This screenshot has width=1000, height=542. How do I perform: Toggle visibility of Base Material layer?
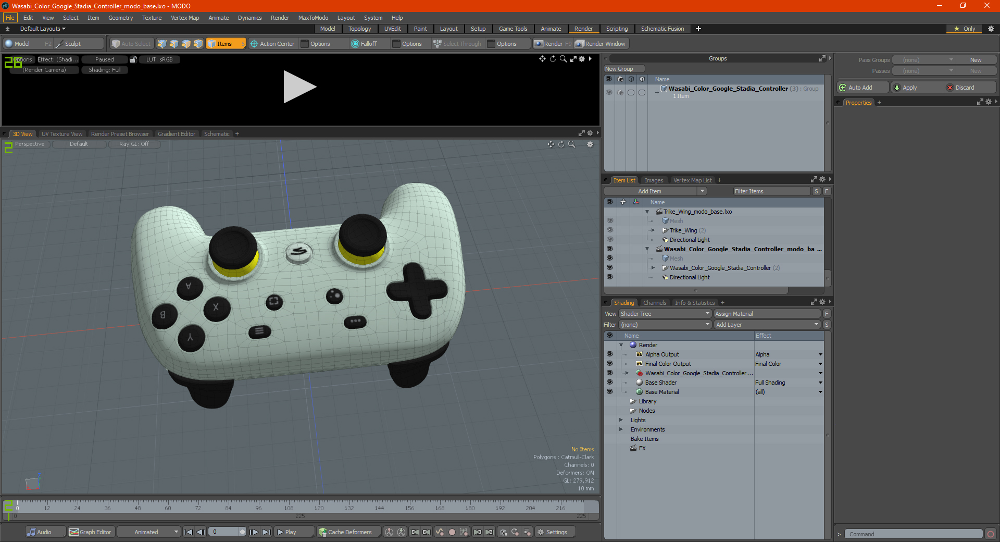609,392
